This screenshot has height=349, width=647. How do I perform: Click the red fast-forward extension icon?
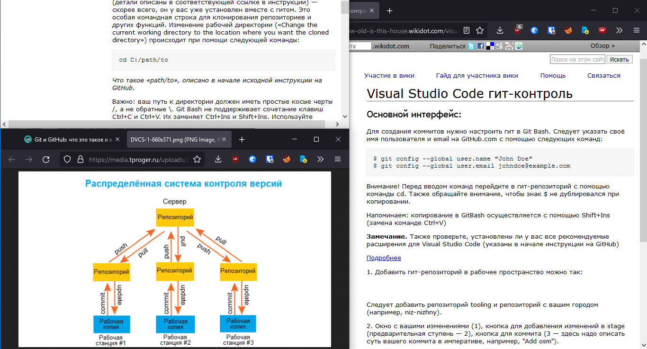[x=602, y=30]
